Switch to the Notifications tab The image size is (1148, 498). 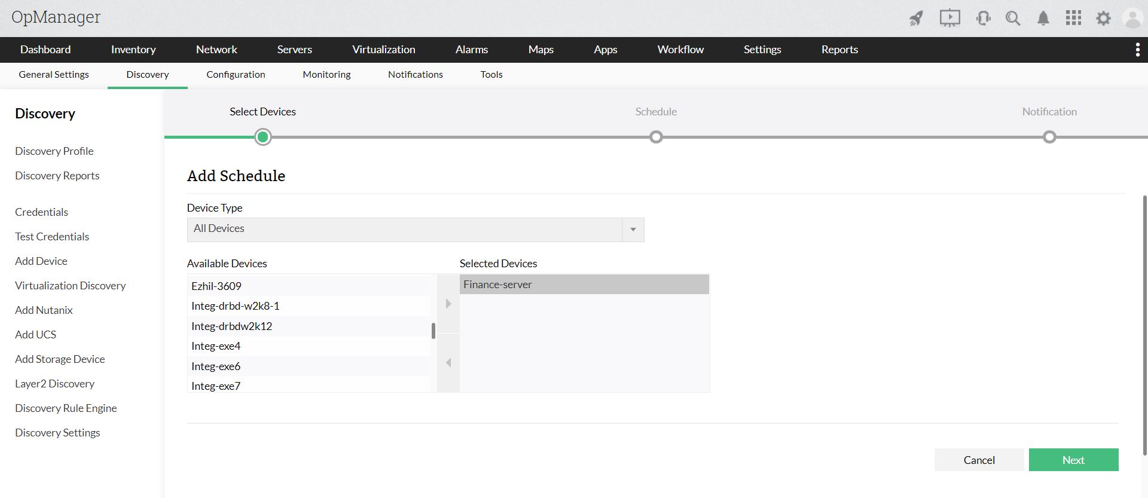pyautogui.click(x=416, y=75)
